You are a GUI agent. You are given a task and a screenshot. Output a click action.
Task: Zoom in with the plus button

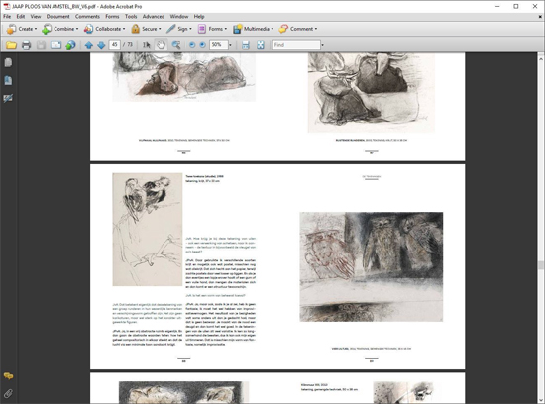coord(202,45)
